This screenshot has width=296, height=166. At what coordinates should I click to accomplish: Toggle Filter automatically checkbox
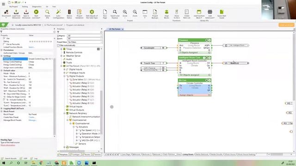pyautogui.click(x=58, y=45)
